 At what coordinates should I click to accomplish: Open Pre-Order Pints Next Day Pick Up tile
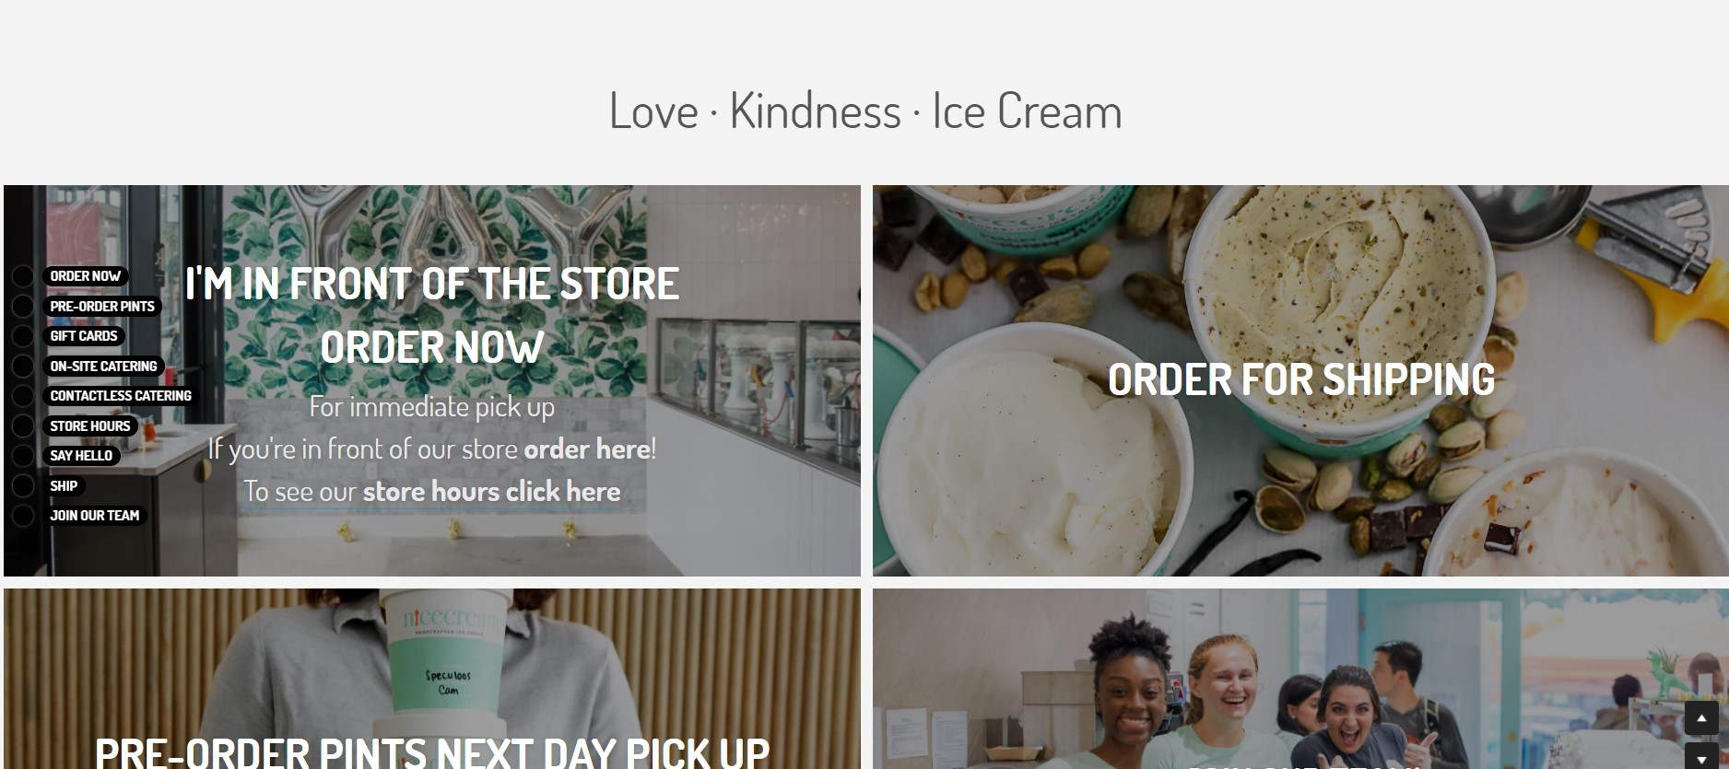432,679
